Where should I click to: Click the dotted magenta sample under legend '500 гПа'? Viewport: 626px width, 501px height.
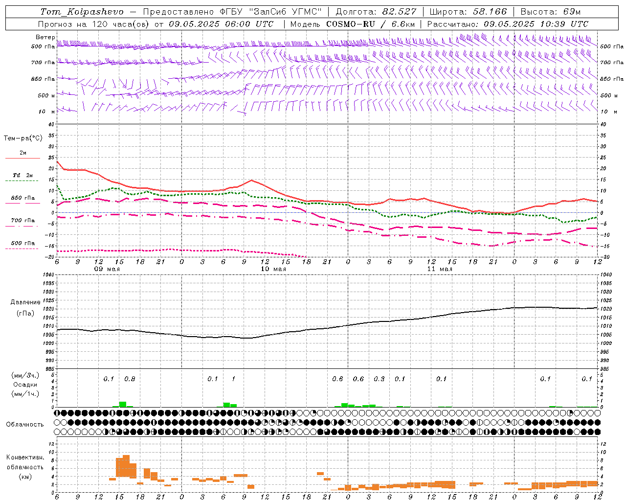22,249
